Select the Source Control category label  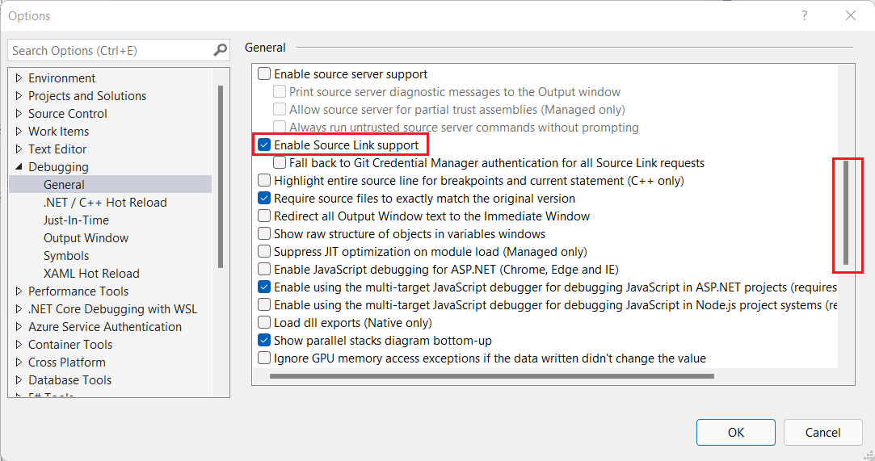pos(68,114)
